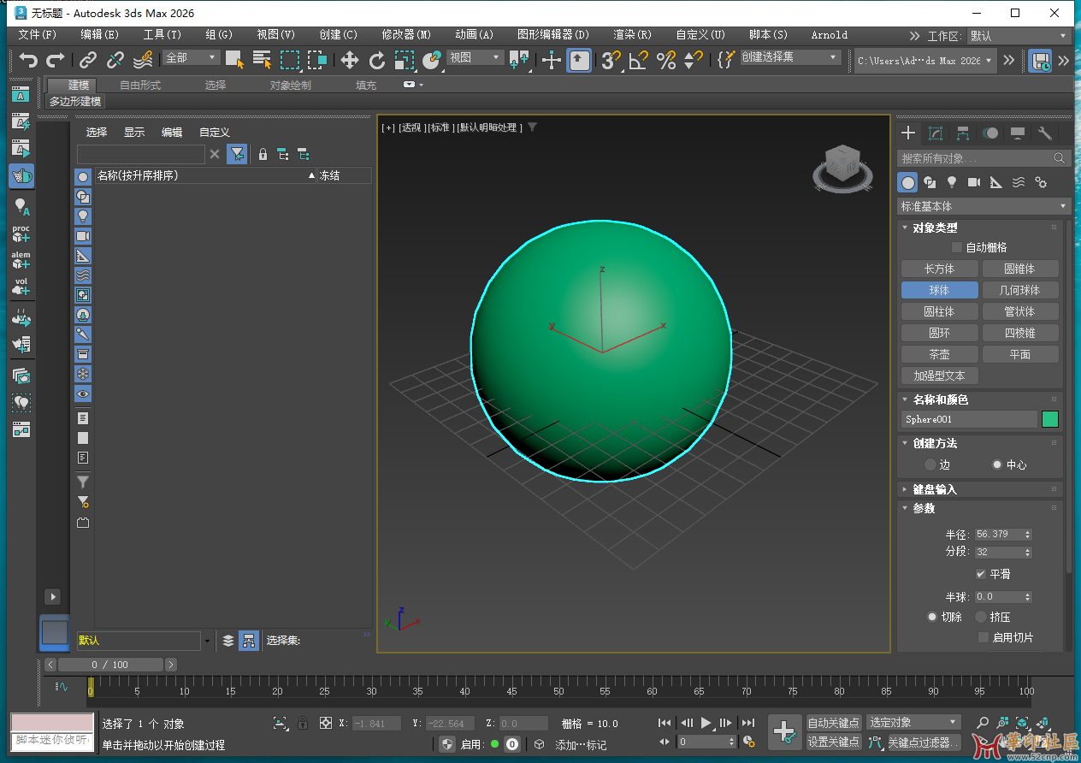Open the Utilities wrench panel icon
This screenshot has width=1081, height=763.
click(x=1044, y=133)
